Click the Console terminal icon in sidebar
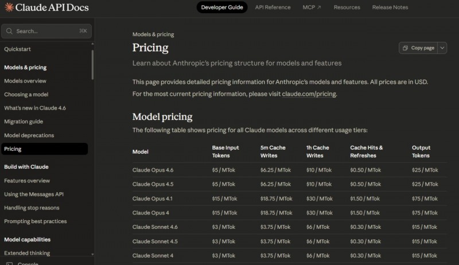The width and height of the screenshot is (459, 265). click(10, 263)
